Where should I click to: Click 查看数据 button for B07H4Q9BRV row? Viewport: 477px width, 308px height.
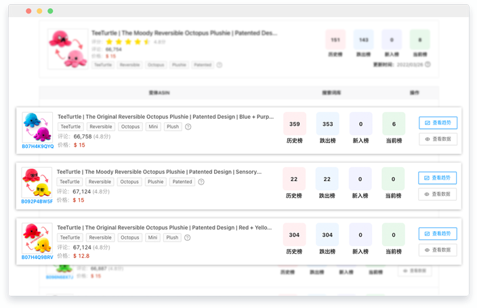438,250
